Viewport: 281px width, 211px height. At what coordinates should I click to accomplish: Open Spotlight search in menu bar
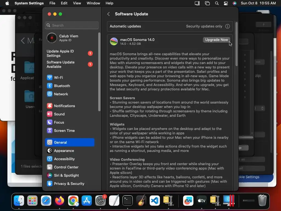(x=217, y=3)
